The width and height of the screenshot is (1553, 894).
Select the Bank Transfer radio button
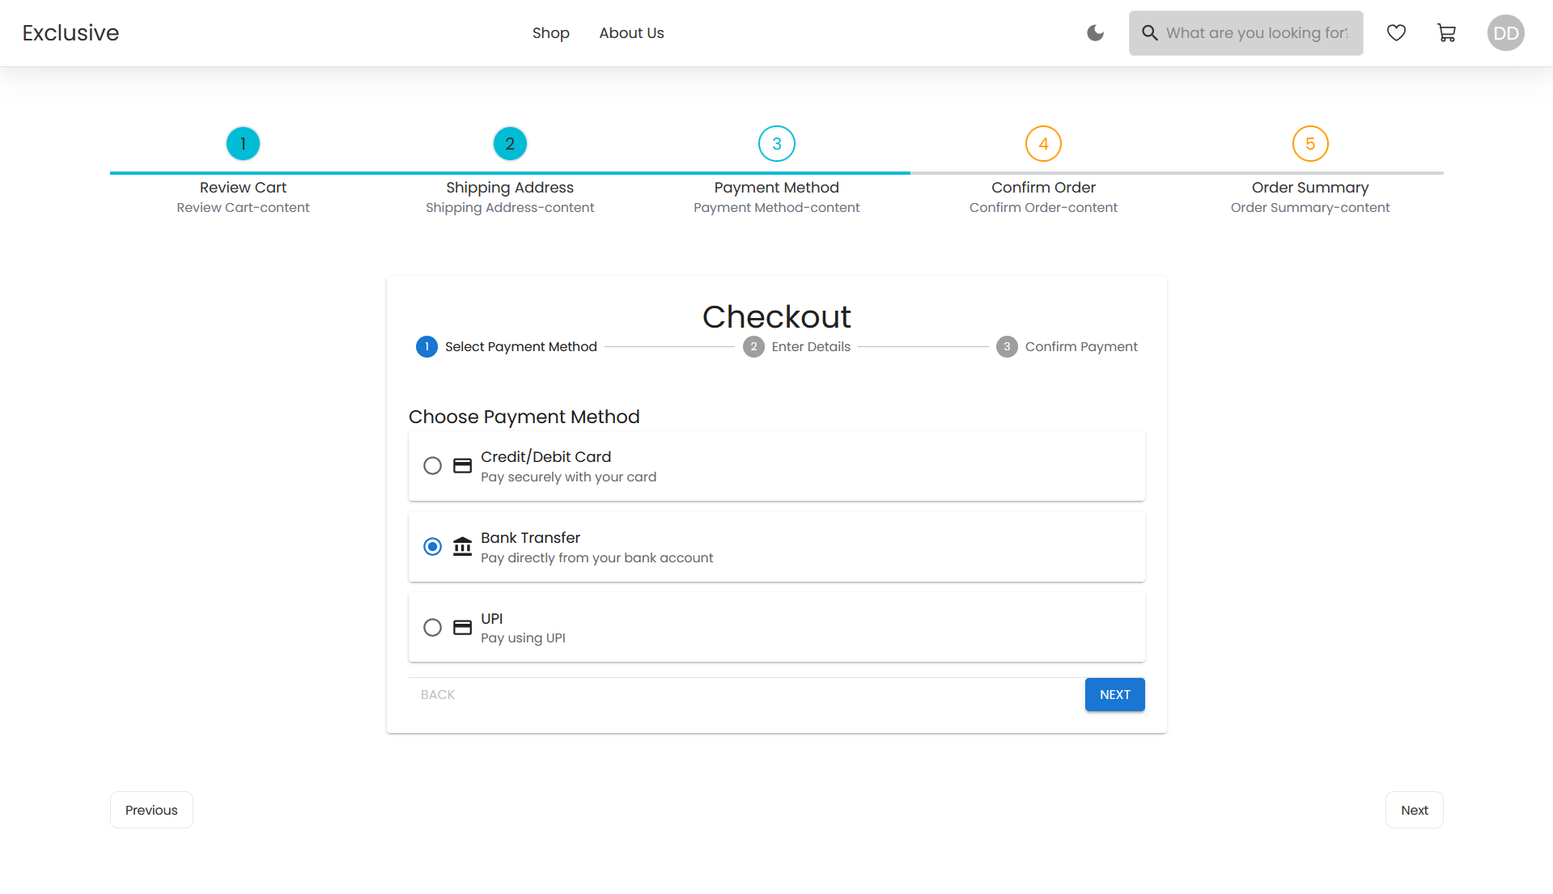433,547
